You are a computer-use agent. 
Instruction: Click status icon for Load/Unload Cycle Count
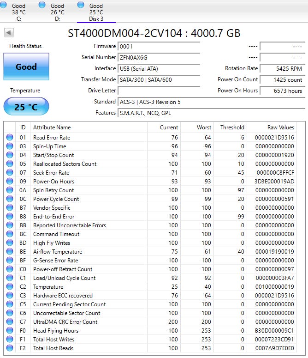click(10, 278)
